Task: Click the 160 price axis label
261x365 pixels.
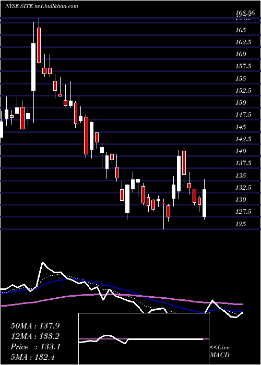Action: tap(241, 54)
